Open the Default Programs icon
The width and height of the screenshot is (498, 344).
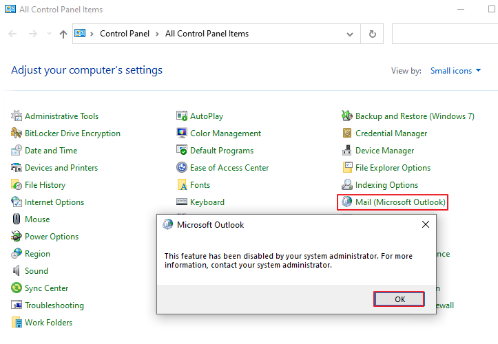(182, 150)
